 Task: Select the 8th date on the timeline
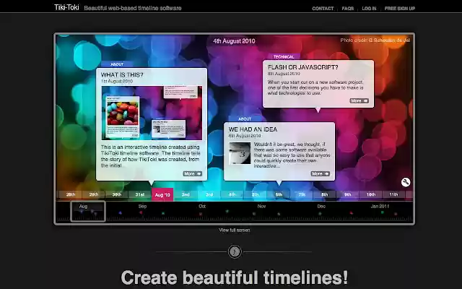click(325, 194)
